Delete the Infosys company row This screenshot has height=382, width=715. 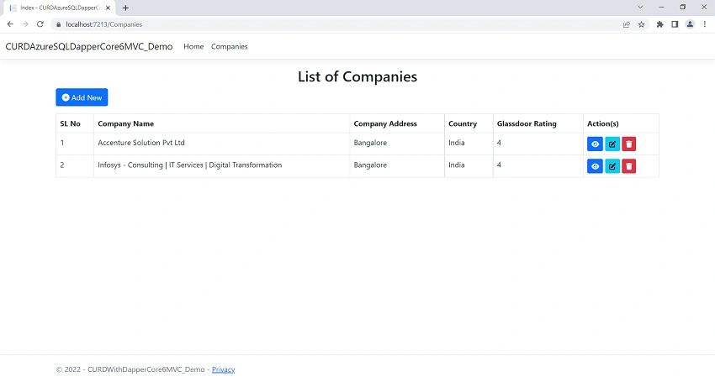tap(629, 166)
